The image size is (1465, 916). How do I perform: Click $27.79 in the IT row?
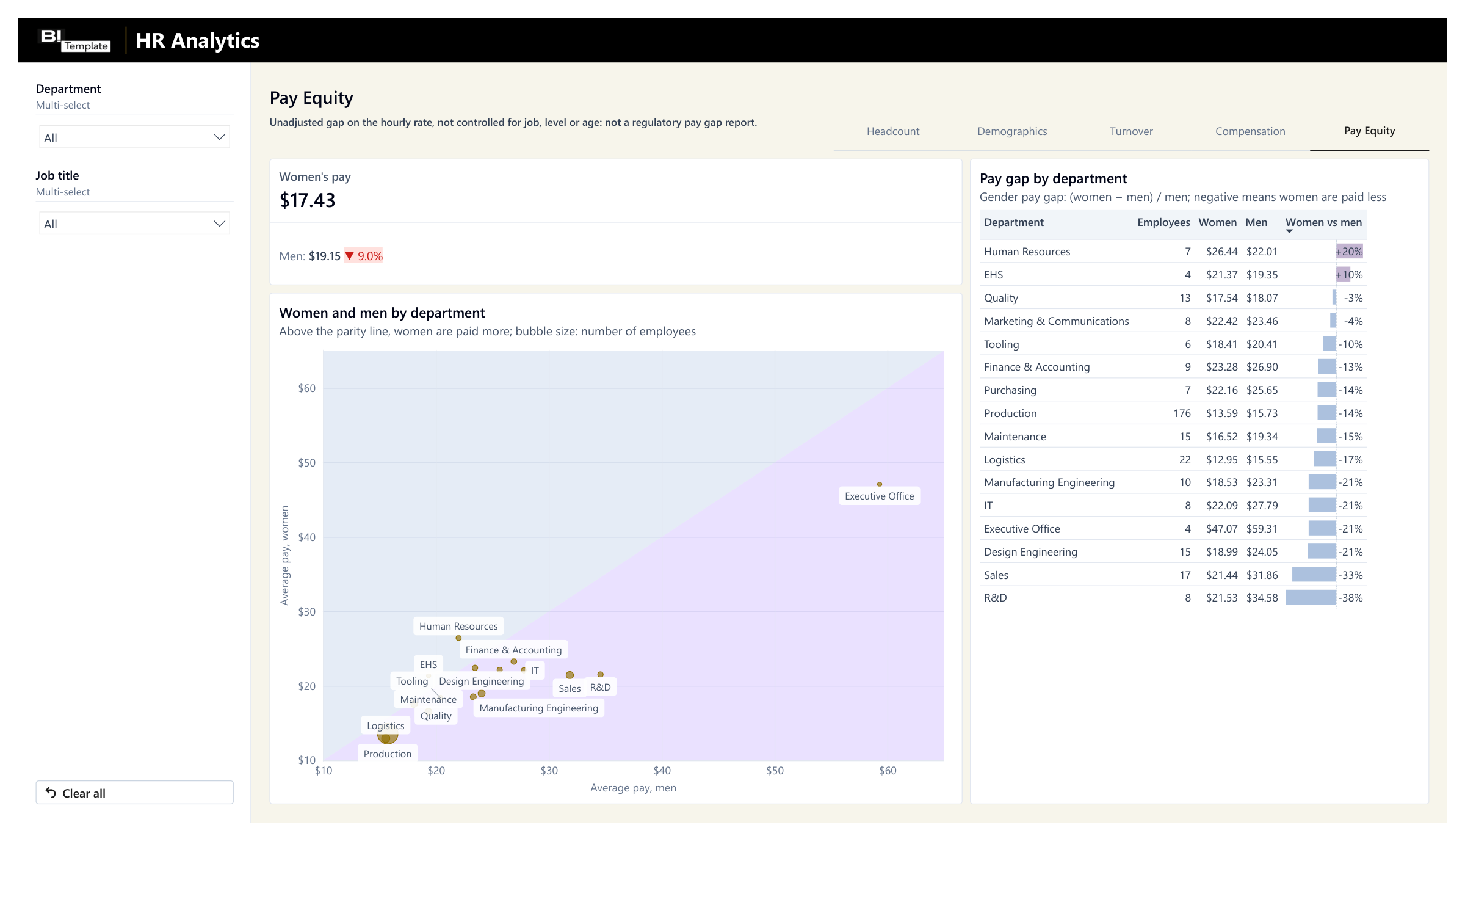(x=1262, y=506)
